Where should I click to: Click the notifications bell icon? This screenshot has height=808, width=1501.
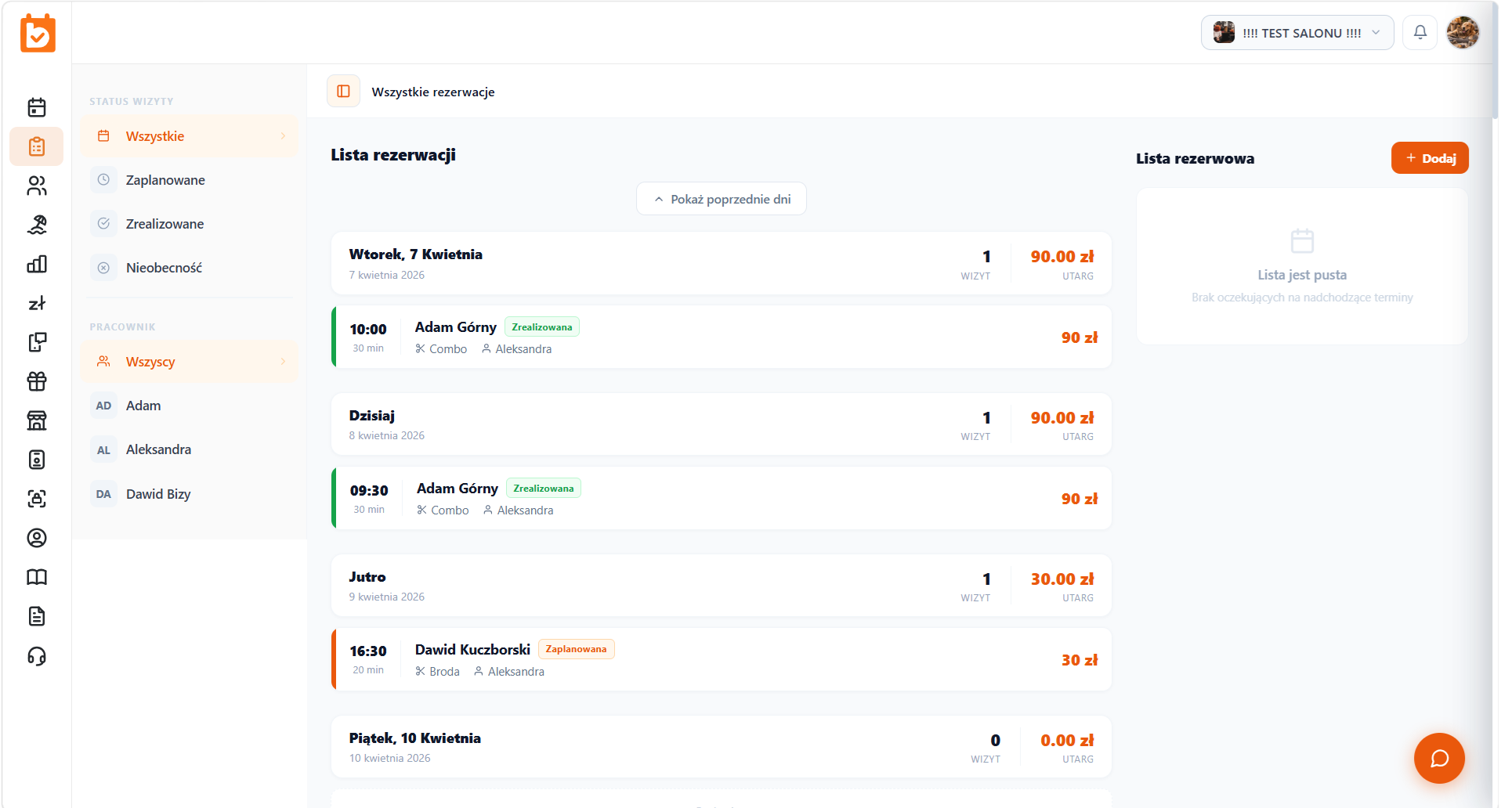(1420, 33)
